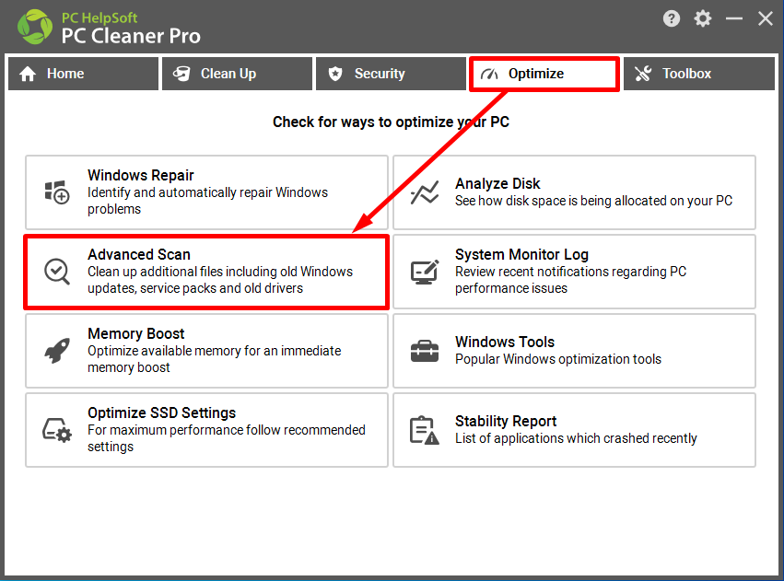View Stability Report by its title

pos(506,421)
